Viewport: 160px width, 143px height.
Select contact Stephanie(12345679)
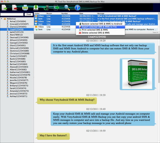pyautogui.click(x=20, y=75)
